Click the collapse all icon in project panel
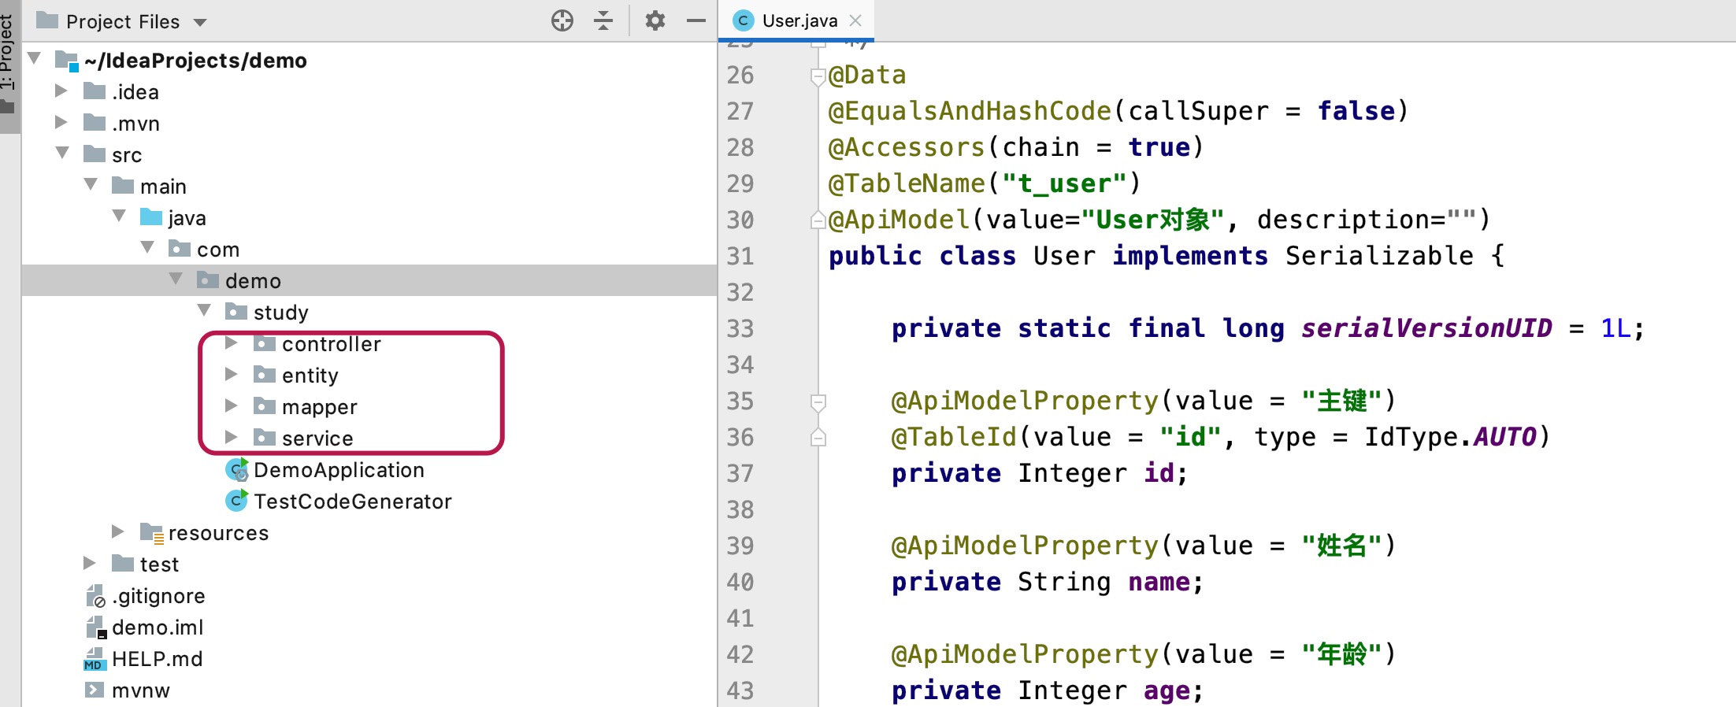The height and width of the screenshot is (707, 1736). pos(603,20)
